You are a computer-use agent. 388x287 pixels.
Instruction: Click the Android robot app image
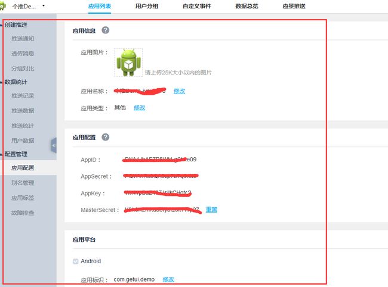tap(128, 63)
